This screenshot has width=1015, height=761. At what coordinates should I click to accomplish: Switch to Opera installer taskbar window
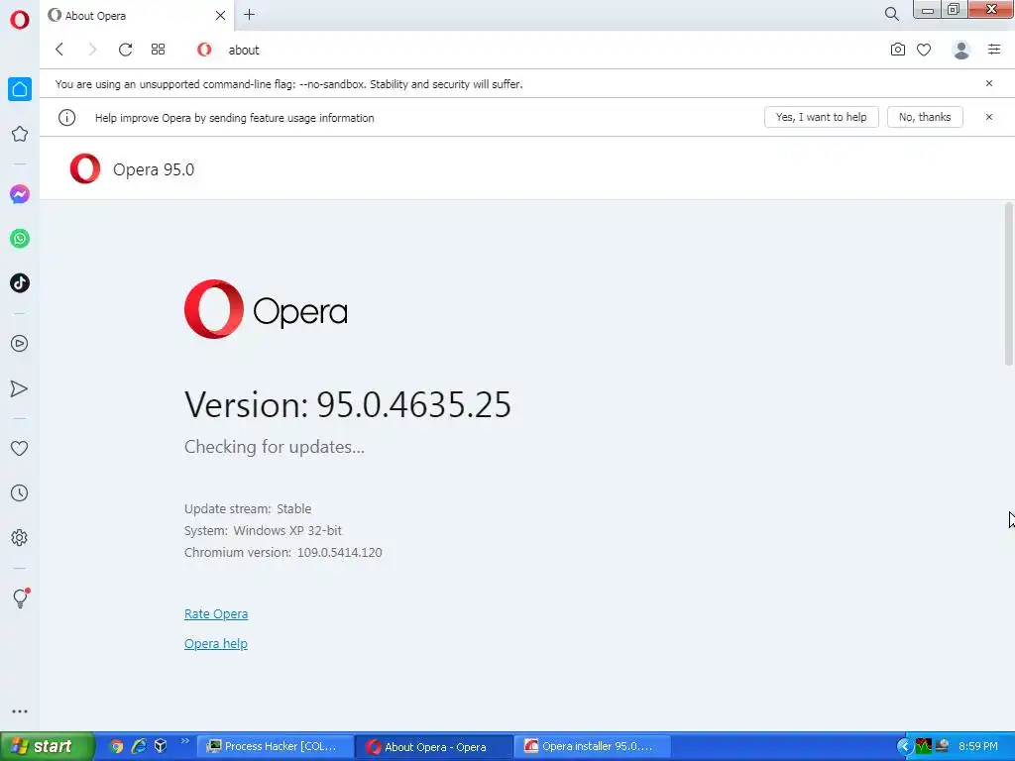(595, 747)
